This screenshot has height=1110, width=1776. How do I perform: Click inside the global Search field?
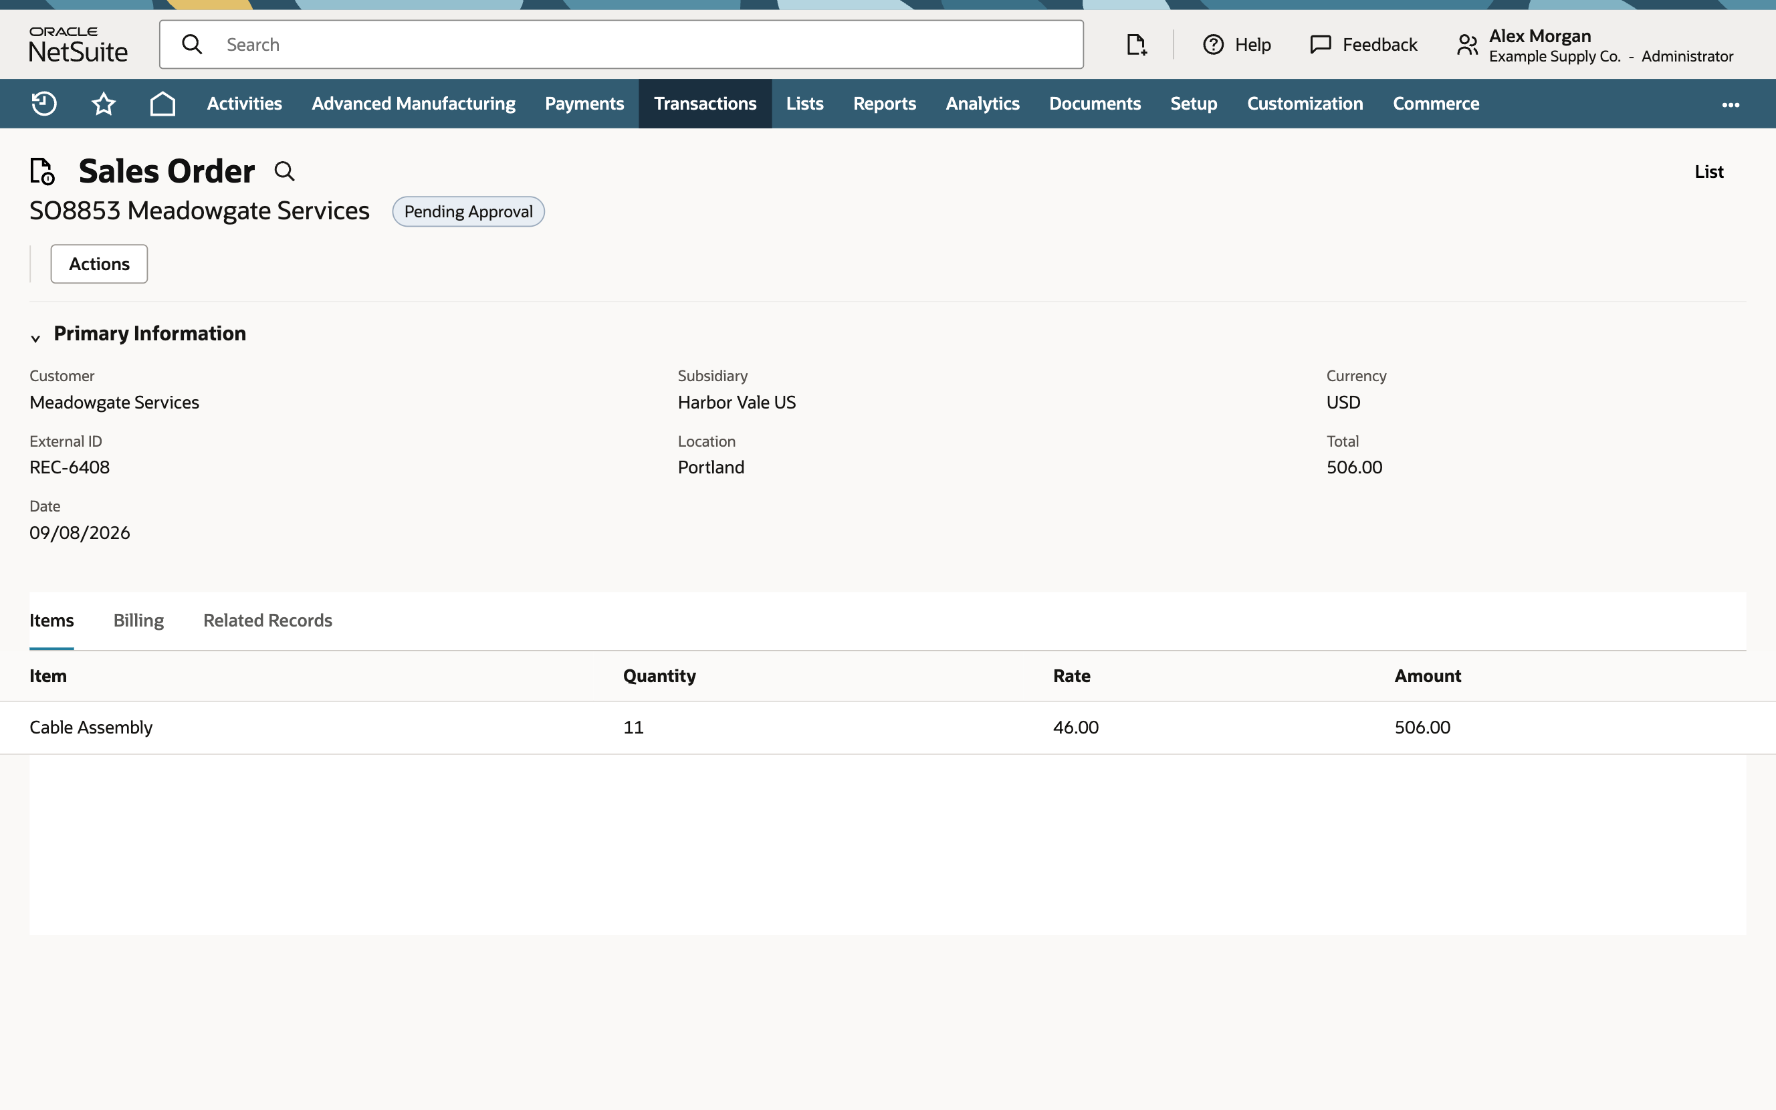click(x=621, y=45)
